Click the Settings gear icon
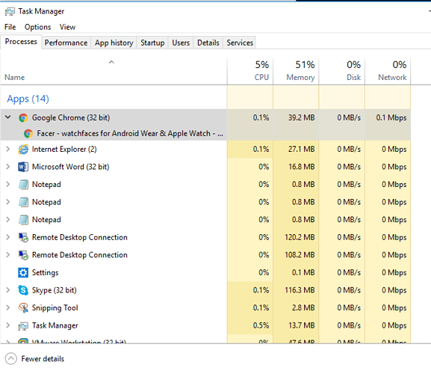 23,272
